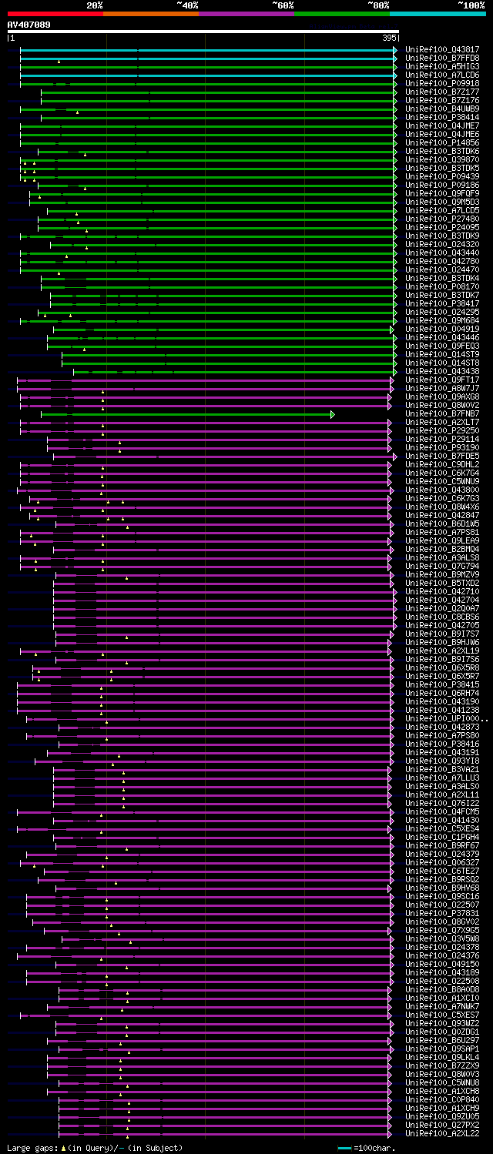This screenshot has height=1154, width=493.
Task: Open hit UniRef100_A7LCD6
Action: pyautogui.click(x=443, y=75)
